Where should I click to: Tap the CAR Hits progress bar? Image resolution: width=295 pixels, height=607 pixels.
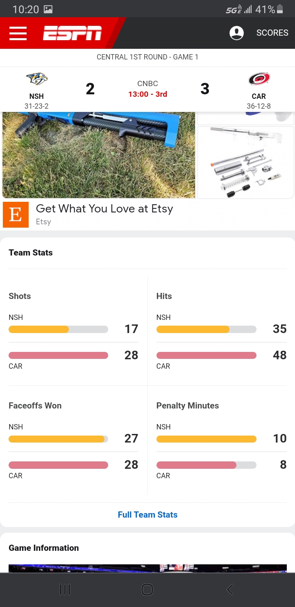click(206, 355)
